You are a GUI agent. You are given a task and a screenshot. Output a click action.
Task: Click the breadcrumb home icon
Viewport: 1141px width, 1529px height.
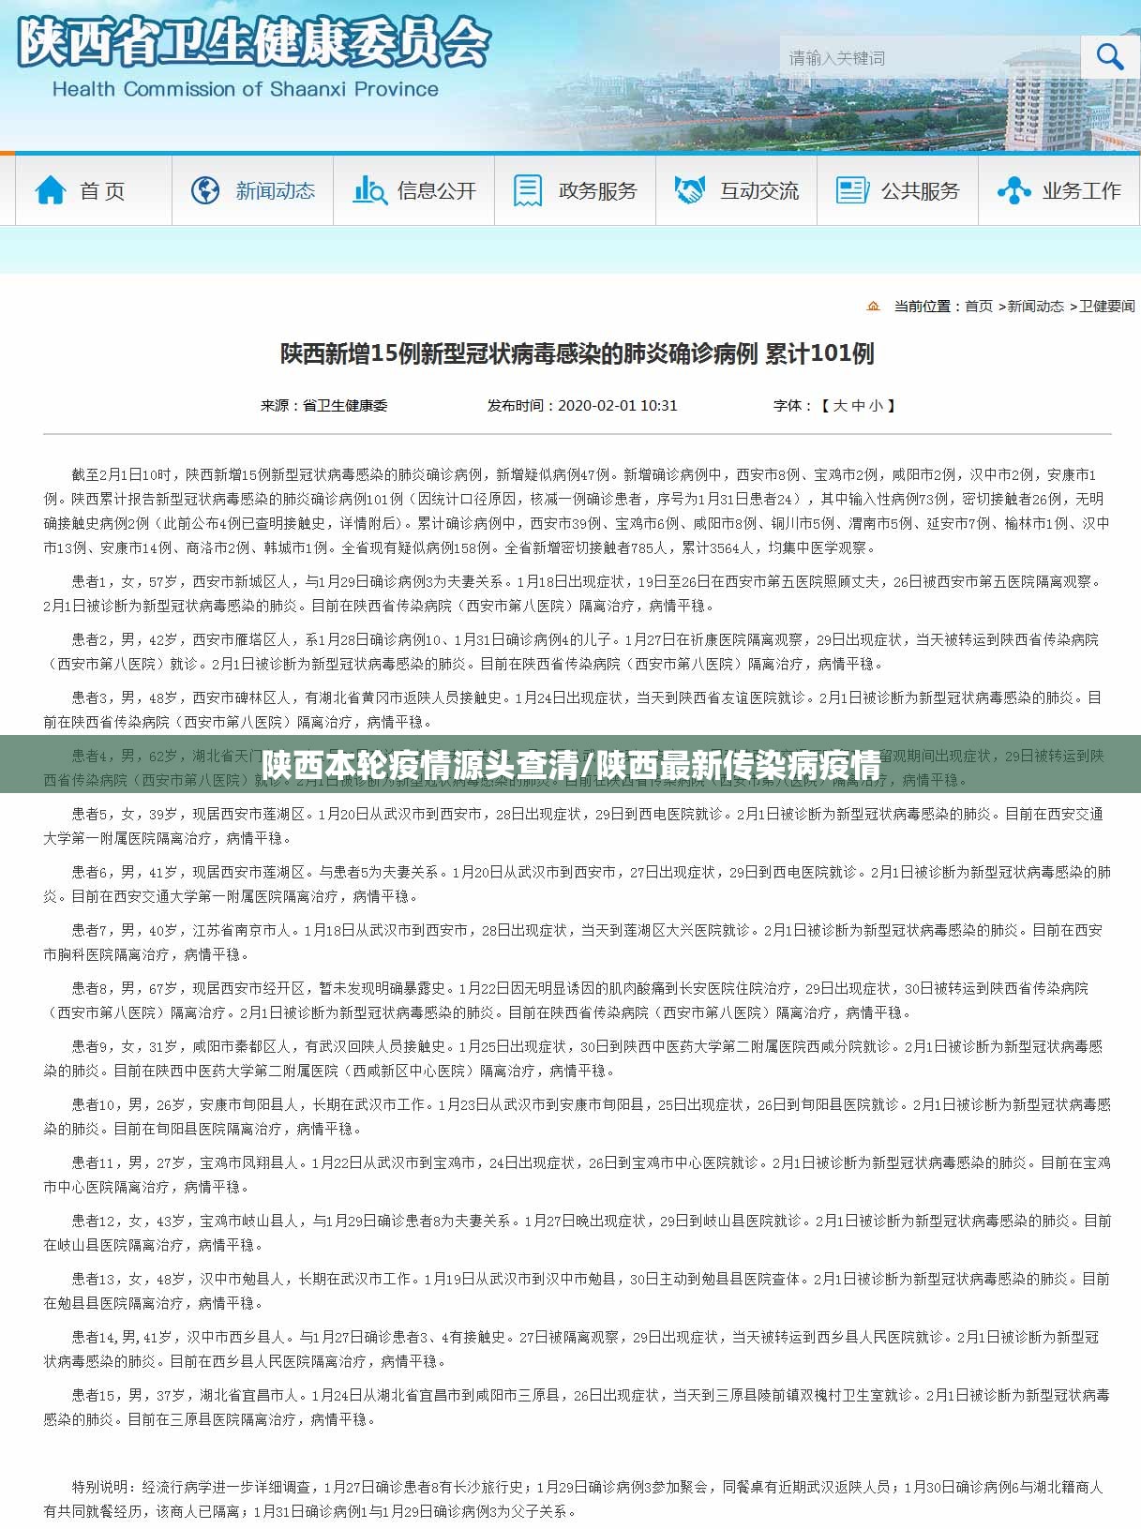click(874, 306)
